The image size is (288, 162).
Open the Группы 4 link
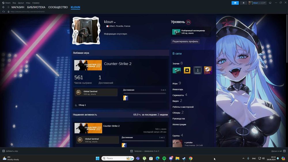[x=178, y=136]
